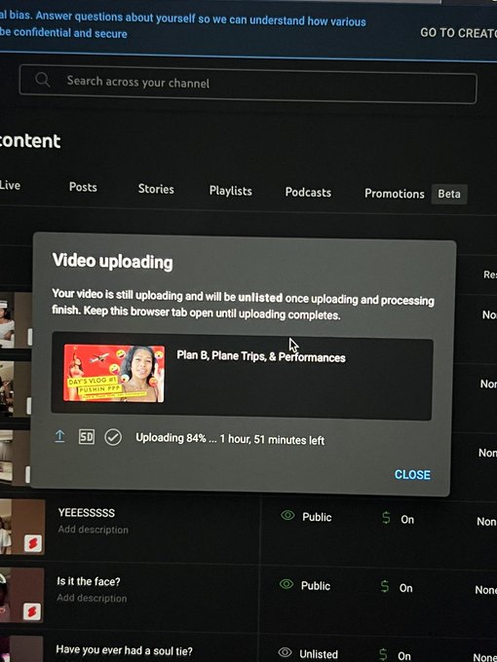Click the 'Is it the face?' video thumbnail
Image resolution: width=497 pixels, height=662 pixels.
coord(21,595)
